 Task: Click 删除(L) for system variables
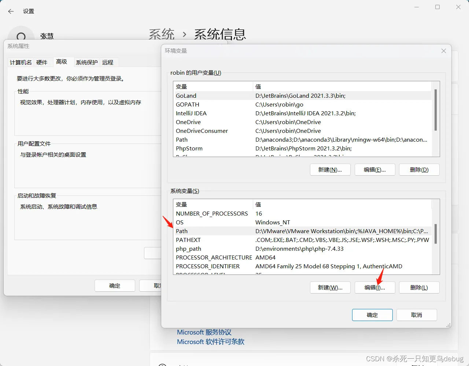click(419, 288)
